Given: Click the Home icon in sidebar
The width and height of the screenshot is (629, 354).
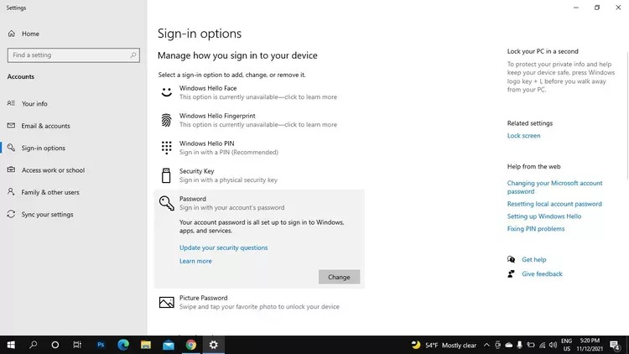Looking at the screenshot, I should tap(11, 34).
